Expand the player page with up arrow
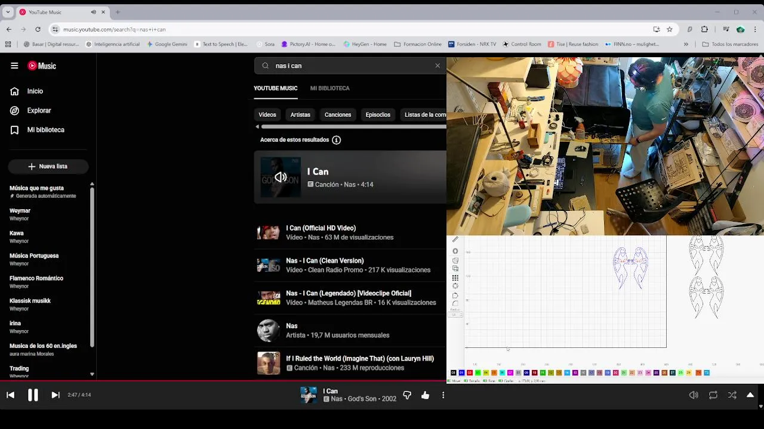Image resolution: width=764 pixels, height=429 pixels. [750, 395]
